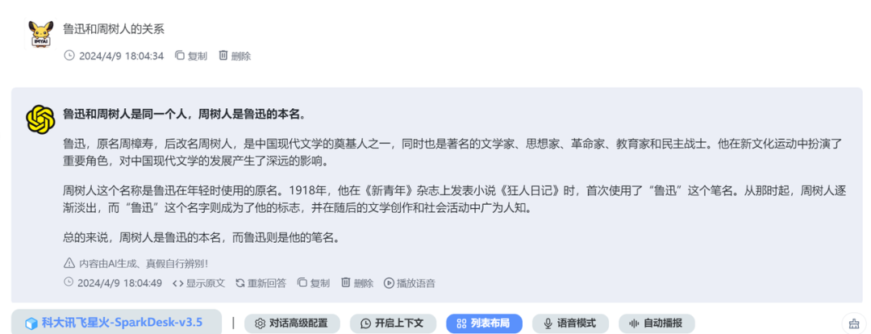Toggle 开启上下文 context mode
The image size is (871, 334).
click(x=392, y=324)
